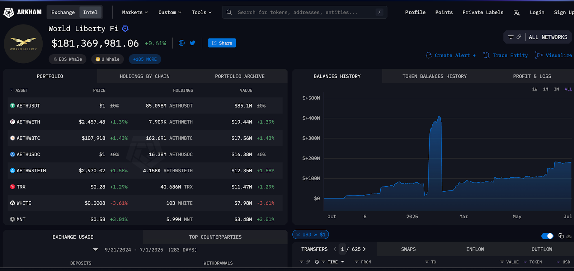
Task: Open the TIME sort dropdown arrow
Action: [x=343, y=262]
